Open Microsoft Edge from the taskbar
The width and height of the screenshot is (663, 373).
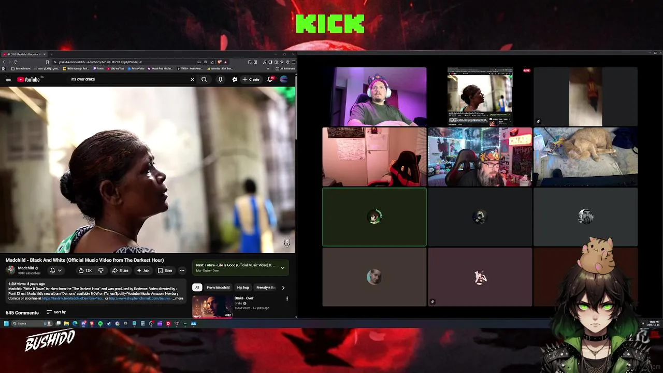(75, 323)
